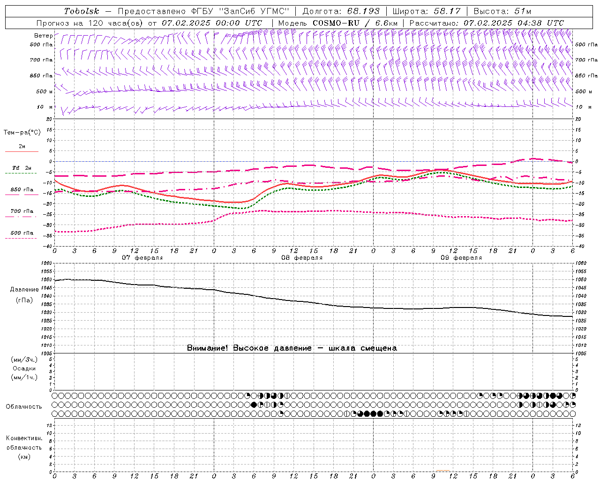This screenshot has width=600, height=480.
Task: Click the 'Осадки' precipitation label
Action: point(24,368)
